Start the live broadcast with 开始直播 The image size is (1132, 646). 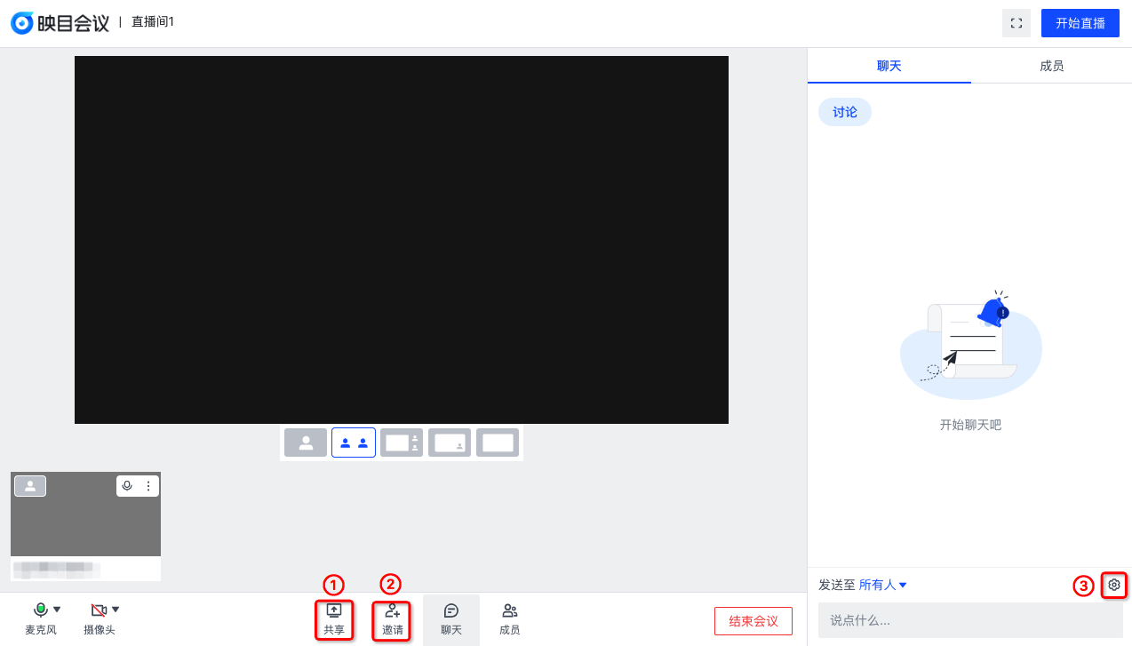click(1080, 23)
